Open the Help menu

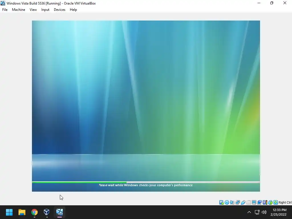73,10
